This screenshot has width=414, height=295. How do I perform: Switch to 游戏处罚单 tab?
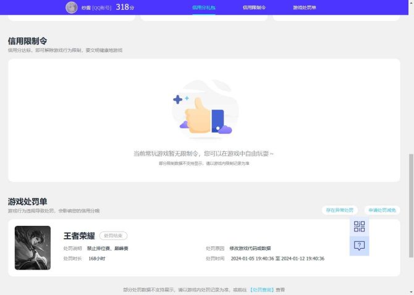point(305,7)
